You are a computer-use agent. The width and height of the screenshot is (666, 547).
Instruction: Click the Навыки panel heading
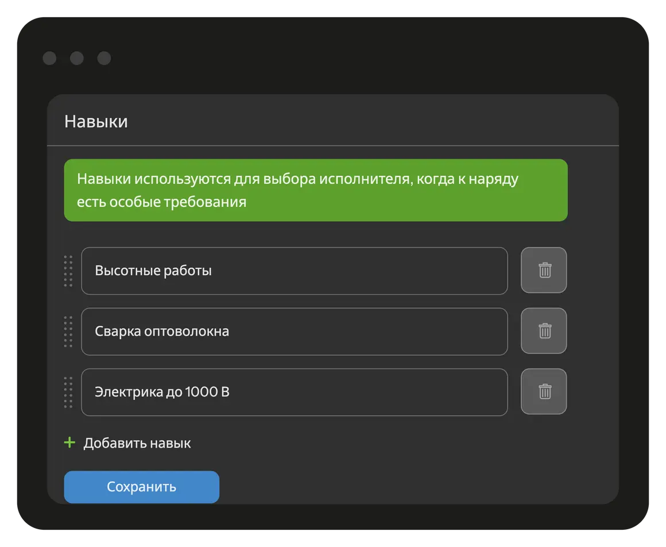pyautogui.click(x=96, y=121)
